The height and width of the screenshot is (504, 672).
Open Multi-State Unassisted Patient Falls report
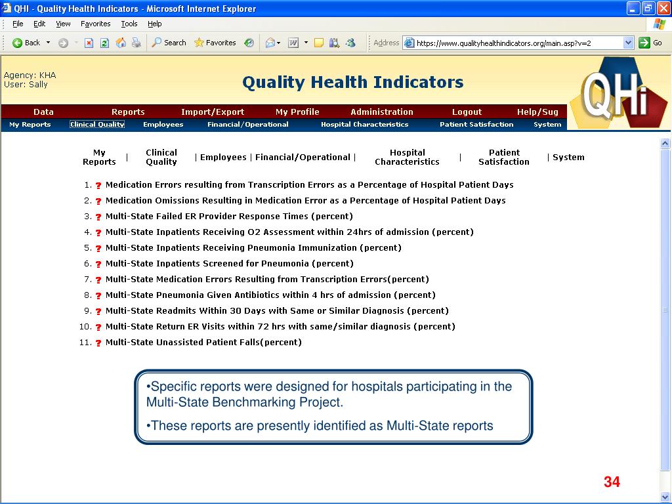[203, 342]
